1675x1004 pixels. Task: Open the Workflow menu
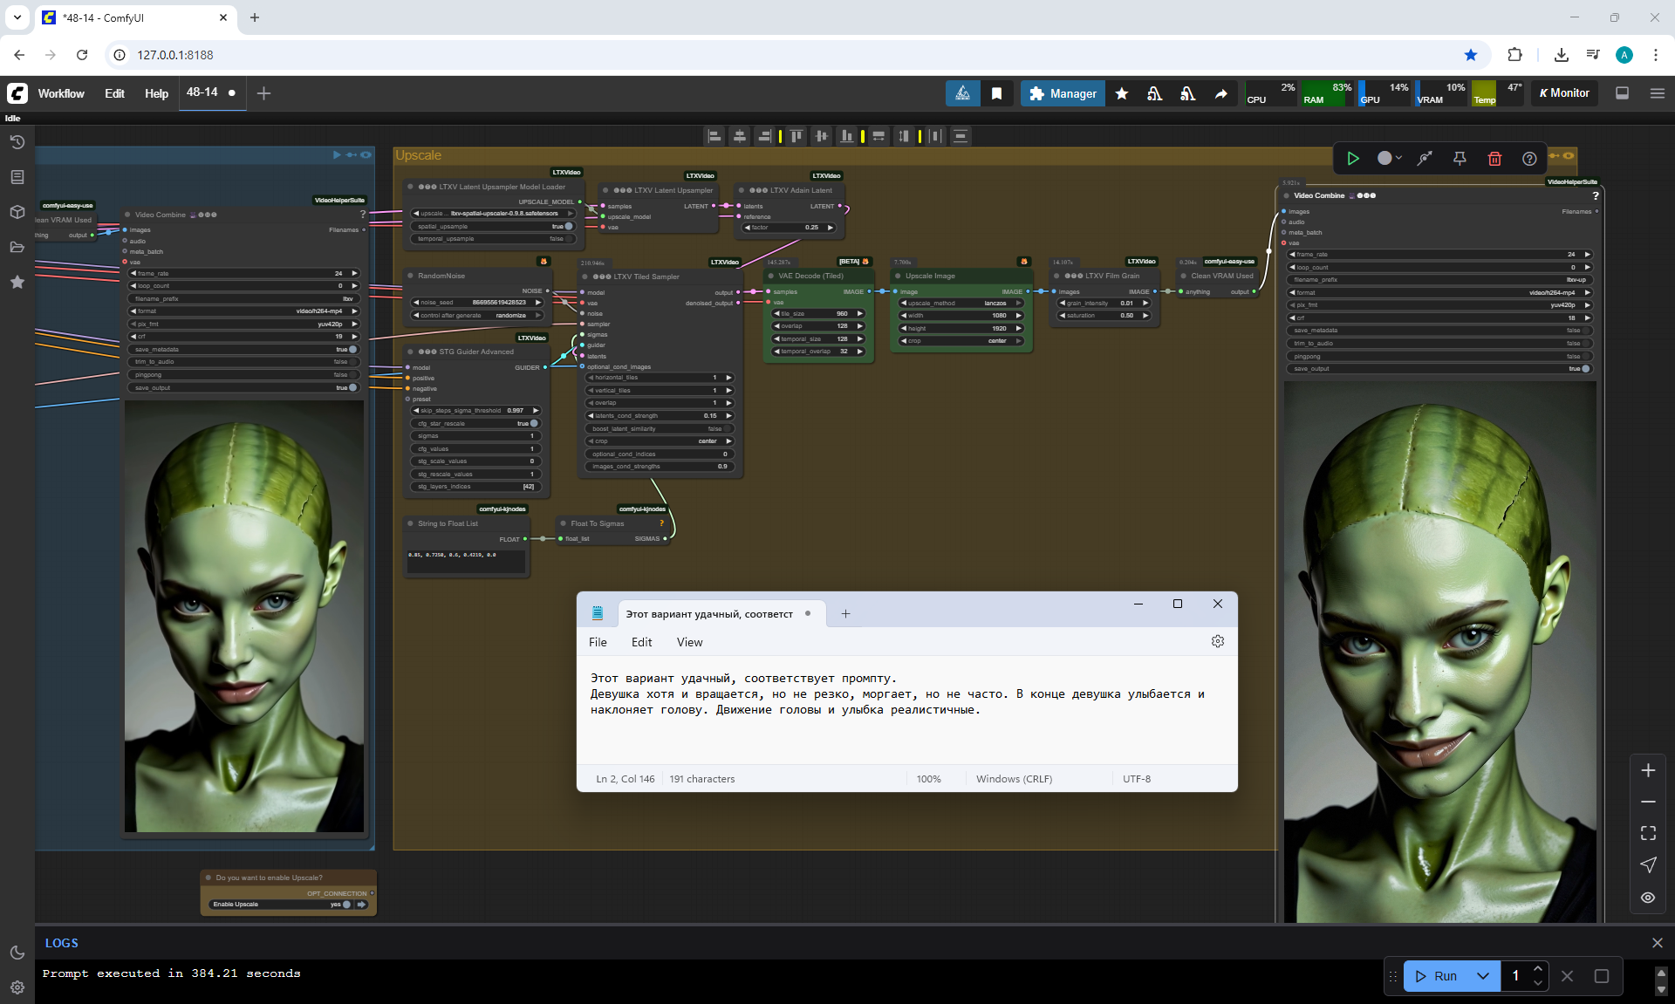[x=61, y=93]
